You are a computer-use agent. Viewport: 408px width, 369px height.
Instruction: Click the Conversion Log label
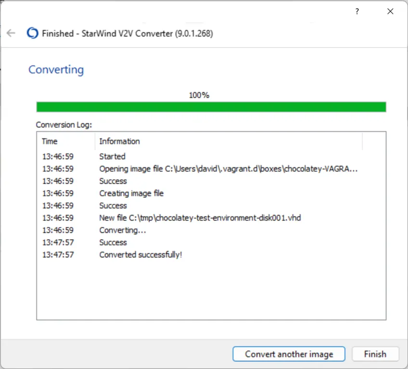coord(64,125)
